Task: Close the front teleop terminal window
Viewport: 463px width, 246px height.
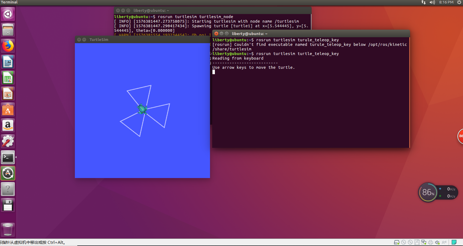Action: (x=216, y=33)
